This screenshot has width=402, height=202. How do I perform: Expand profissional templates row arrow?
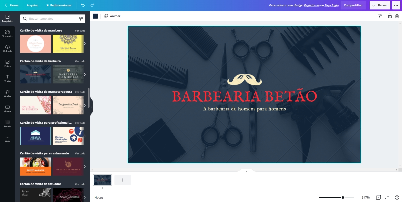[85, 136]
